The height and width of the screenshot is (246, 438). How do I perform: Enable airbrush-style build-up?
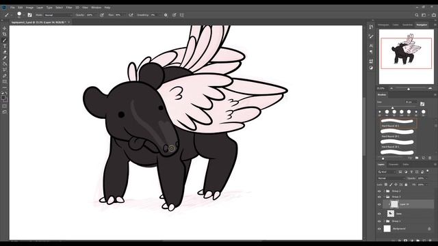pyautogui.click(x=131, y=15)
